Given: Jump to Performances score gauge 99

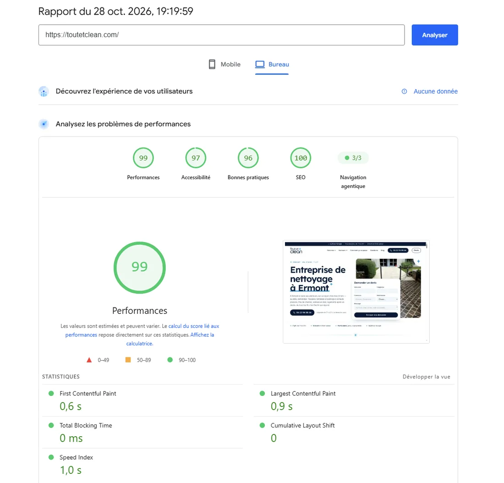Looking at the screenshot, I should pos(143,158).
